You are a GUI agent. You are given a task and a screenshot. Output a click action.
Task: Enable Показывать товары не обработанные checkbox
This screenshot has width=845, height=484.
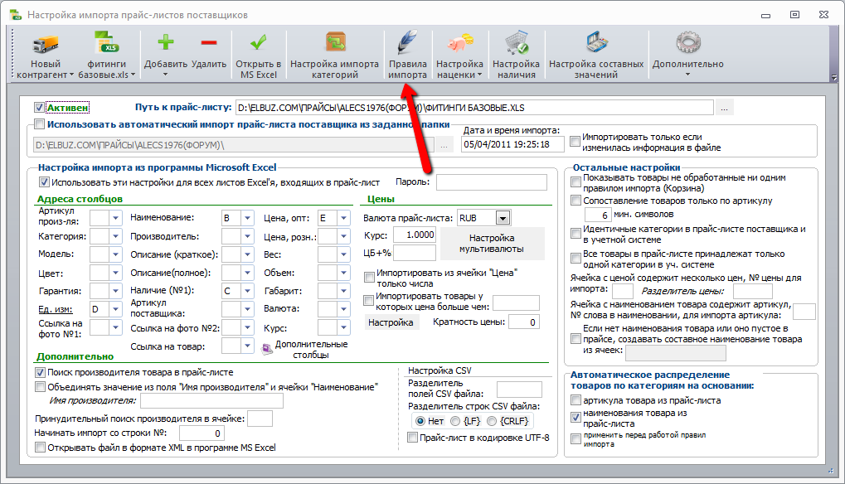[x=575, y=182]
